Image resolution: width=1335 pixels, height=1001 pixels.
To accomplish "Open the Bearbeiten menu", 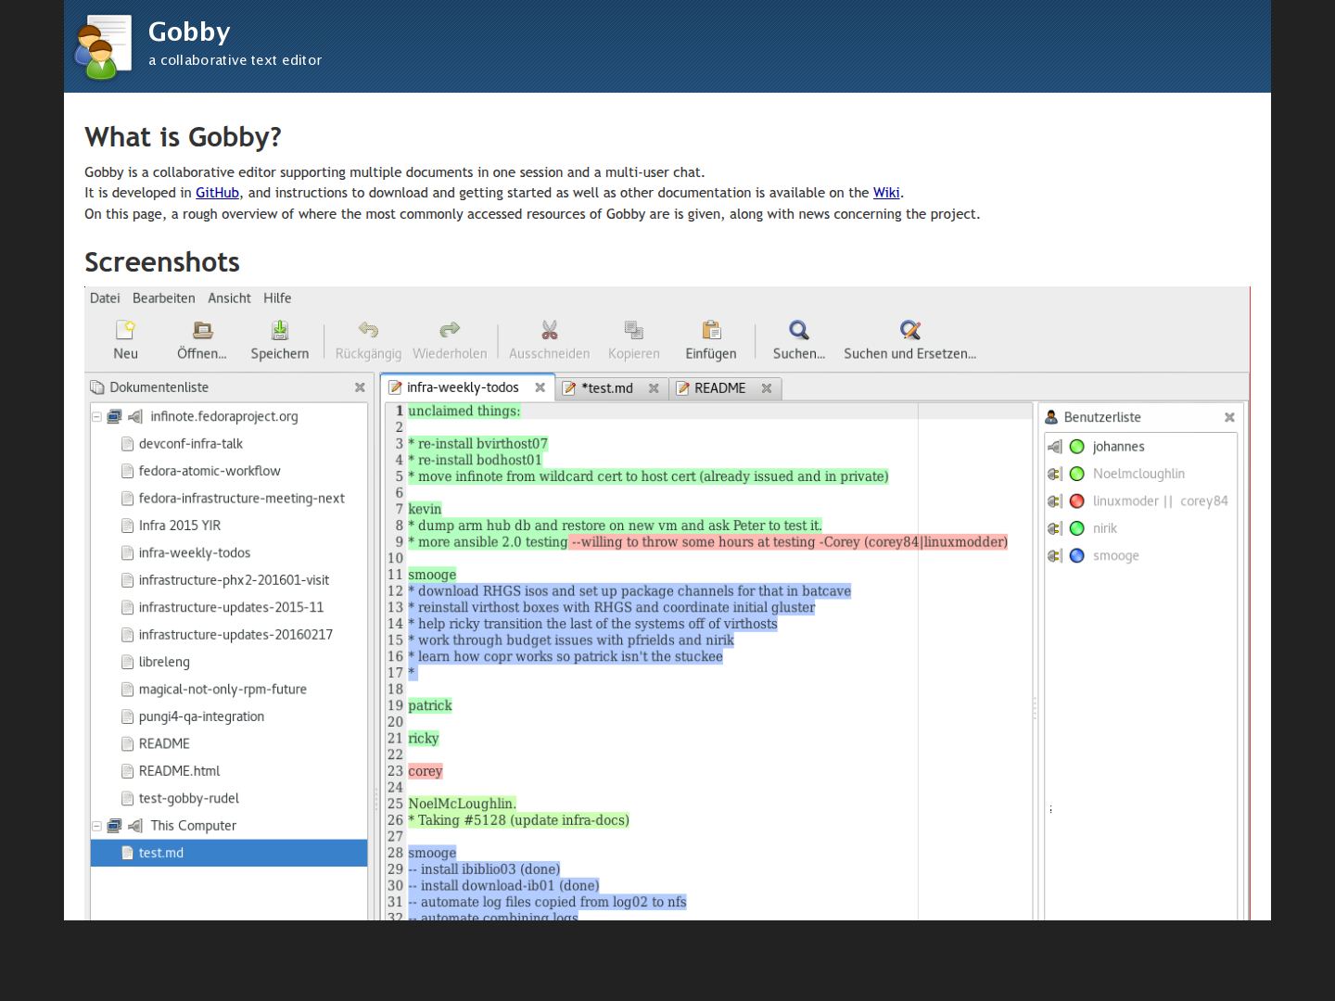I will tap(164, 298).
